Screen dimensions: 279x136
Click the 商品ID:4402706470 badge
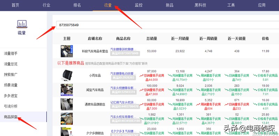click(x=125, y=107)
